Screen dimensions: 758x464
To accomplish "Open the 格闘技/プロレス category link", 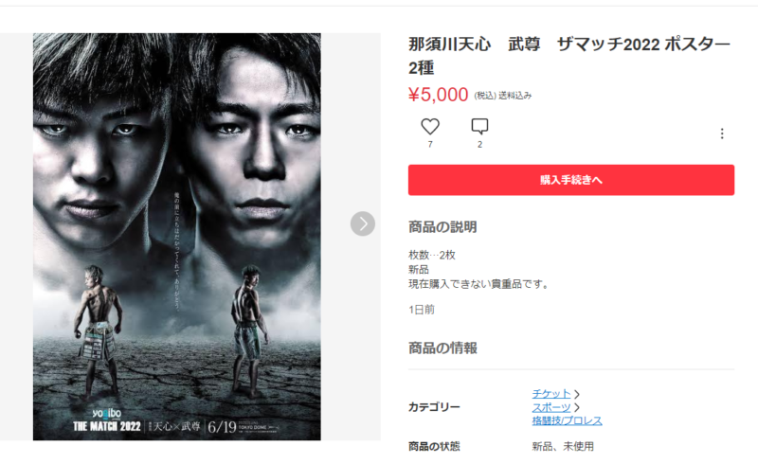I will click(x=567, y=421).
